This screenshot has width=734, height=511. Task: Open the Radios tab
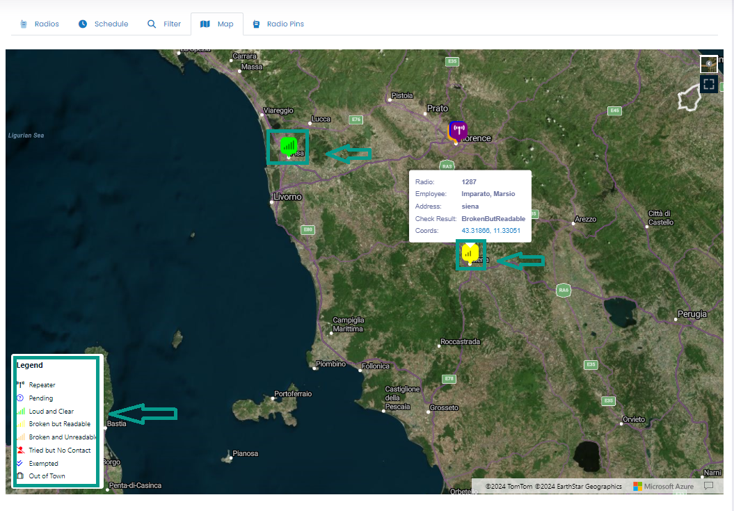(40, 24)
